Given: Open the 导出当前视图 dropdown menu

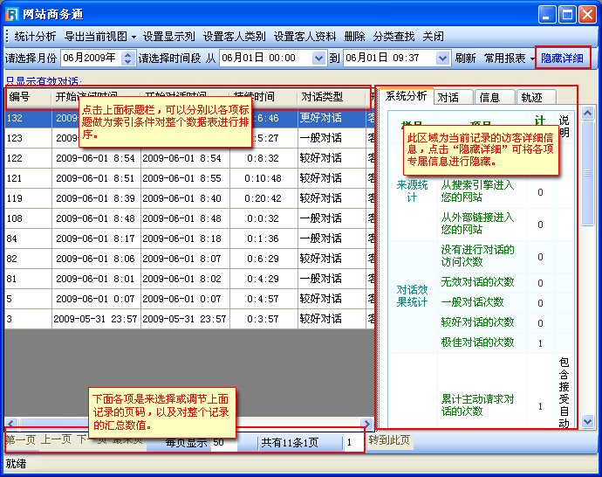Looking at the screenshot, I should pyautogui.click(x=100, y=37).
